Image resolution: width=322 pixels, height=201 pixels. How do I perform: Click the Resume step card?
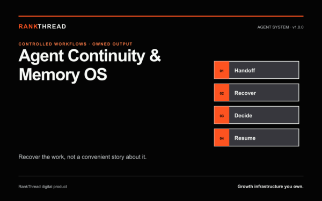[257, 138]
